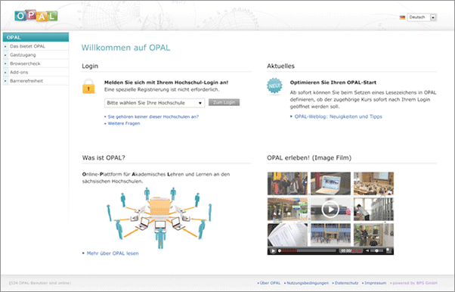Viewport: 455px width, 292px height.
Task: Click the Zum Login button
Action: click(224, 103)
